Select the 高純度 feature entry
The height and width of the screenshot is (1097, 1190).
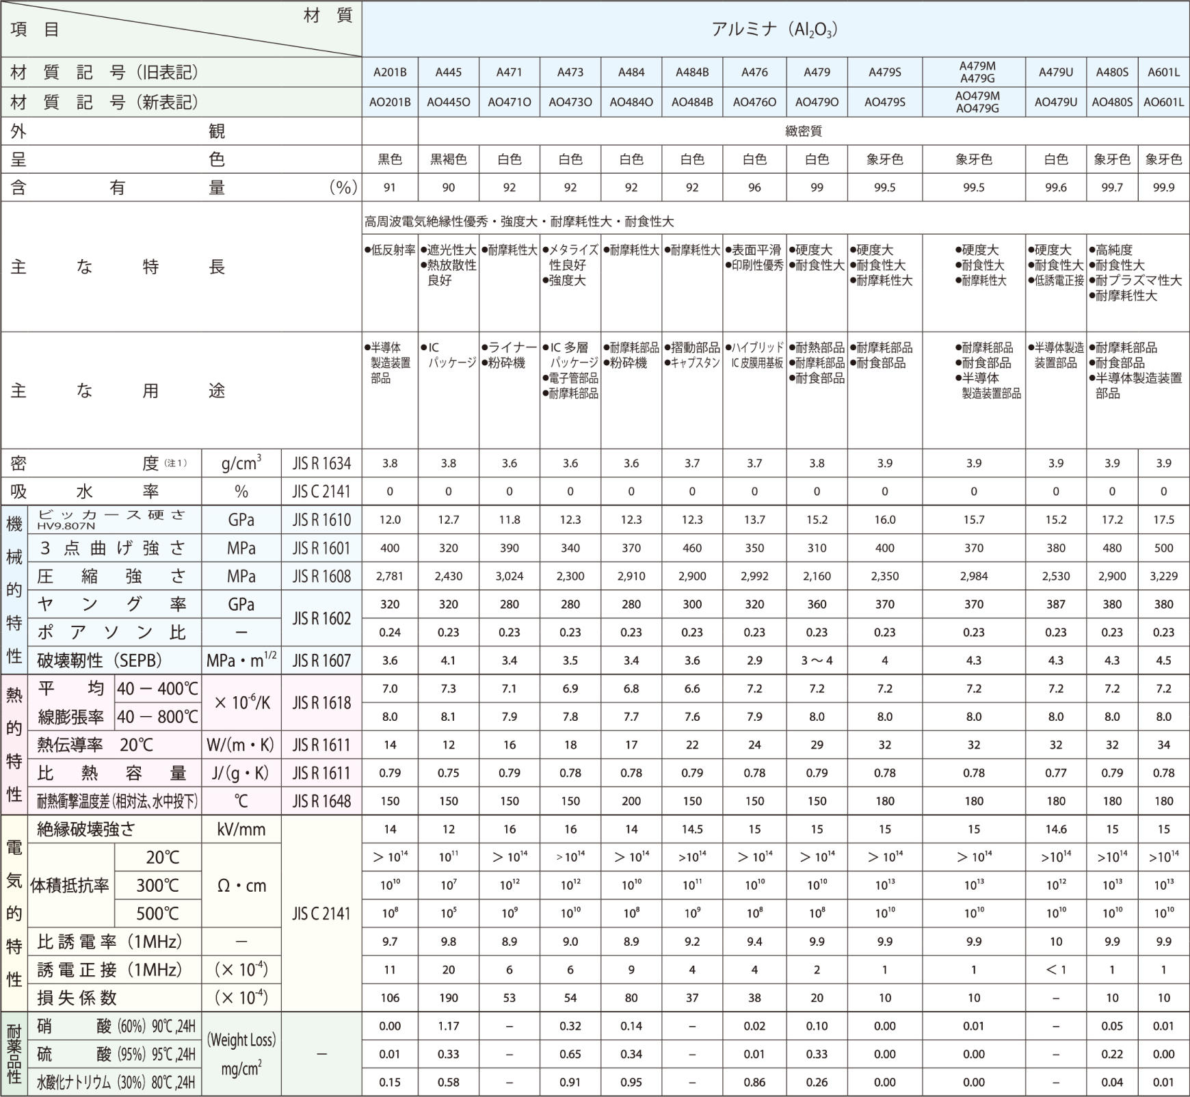pyautogui.click(x=1111, y=250)
